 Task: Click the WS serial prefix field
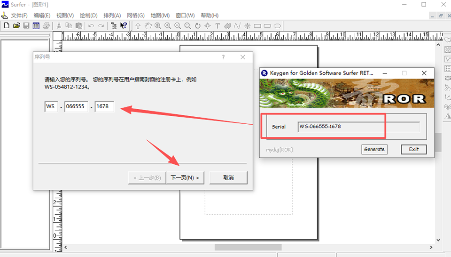click(x=51, y=106)
